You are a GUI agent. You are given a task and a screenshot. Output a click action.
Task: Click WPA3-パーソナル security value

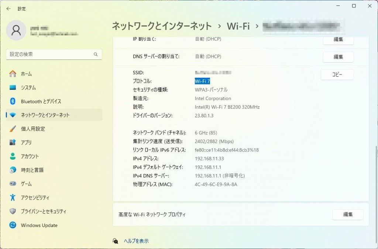tap(211, 90)
